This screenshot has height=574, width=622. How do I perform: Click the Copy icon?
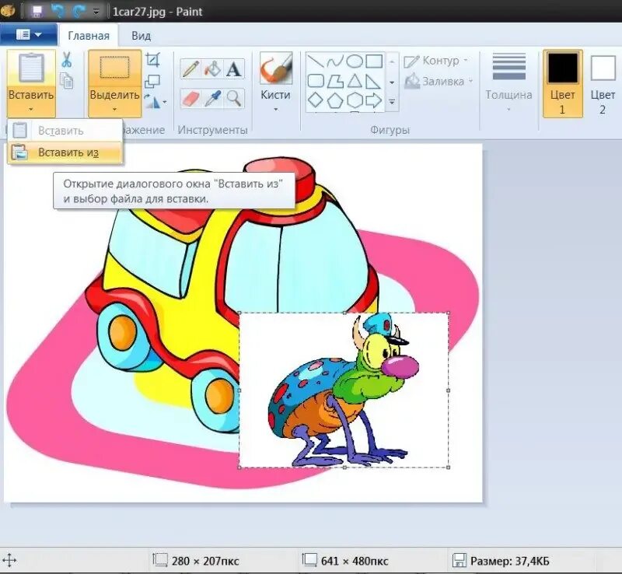pos(67,81)
